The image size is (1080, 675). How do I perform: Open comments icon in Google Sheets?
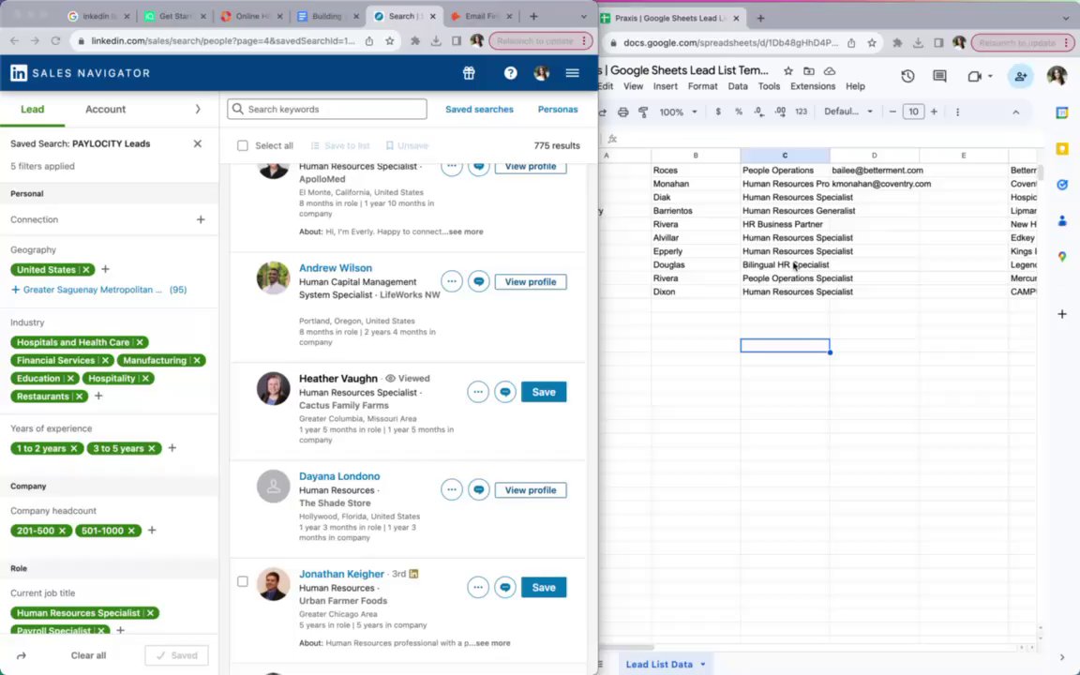click(939, 77)
